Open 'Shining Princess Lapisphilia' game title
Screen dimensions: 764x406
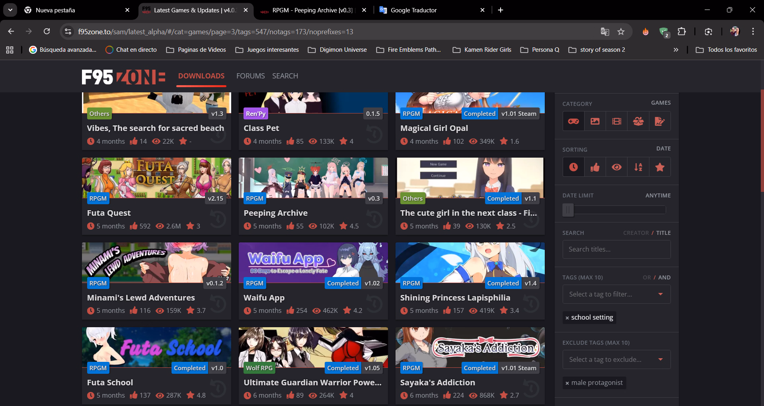455,298
